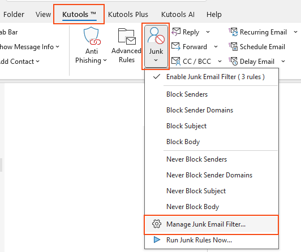Switch to the Kutools Plus tab
Image resolution: width=301 pixels, height=252 pixels.
coord(128,14)
